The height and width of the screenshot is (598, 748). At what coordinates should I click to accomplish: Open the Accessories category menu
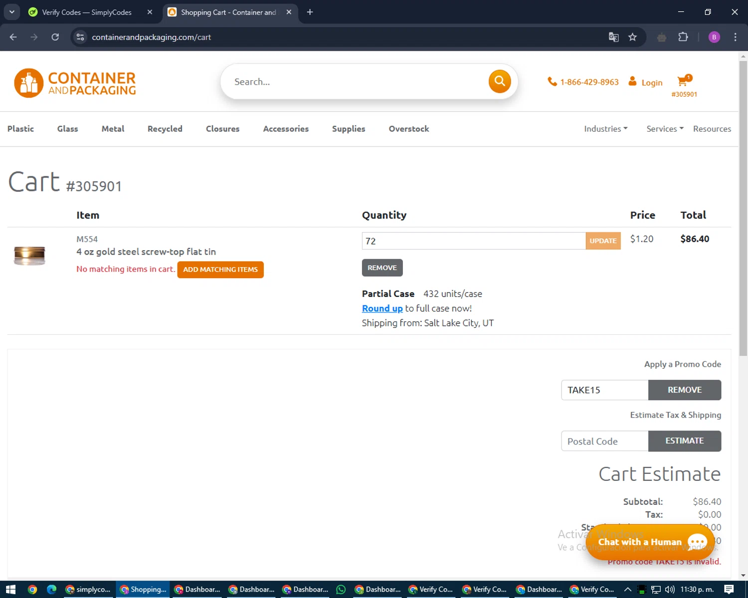286,129
